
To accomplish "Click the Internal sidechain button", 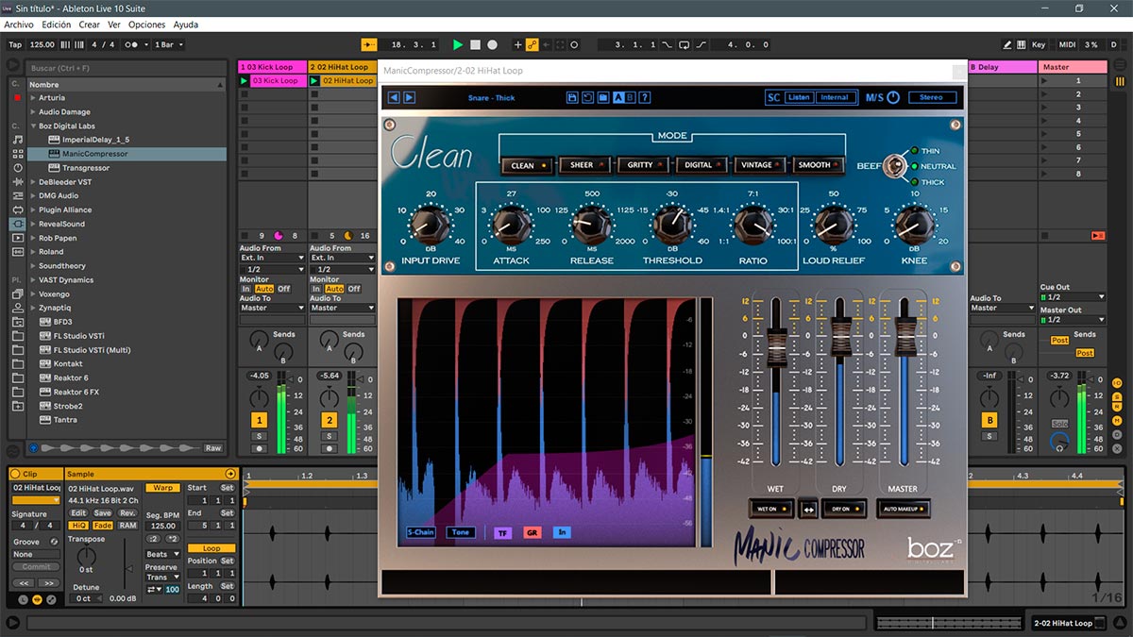I will [835, 97].
